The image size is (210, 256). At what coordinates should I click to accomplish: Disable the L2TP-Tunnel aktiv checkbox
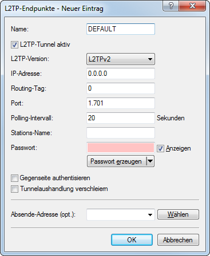click(14, 45)
